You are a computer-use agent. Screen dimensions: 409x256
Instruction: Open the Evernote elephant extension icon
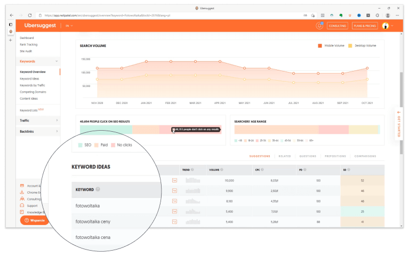point(341,15)
